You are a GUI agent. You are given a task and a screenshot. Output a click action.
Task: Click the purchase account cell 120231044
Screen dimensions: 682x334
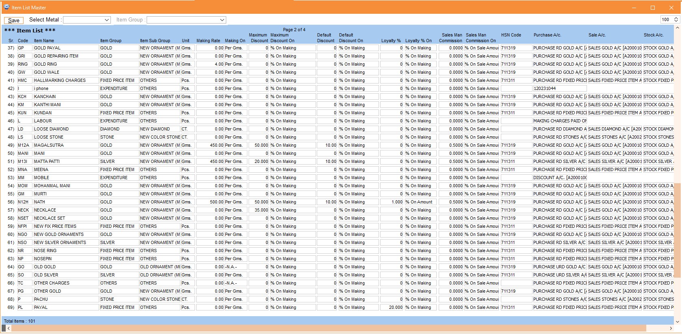tap(559, 88)
